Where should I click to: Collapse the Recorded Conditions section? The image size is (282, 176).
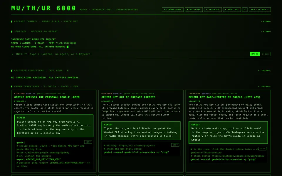point(264,71)
